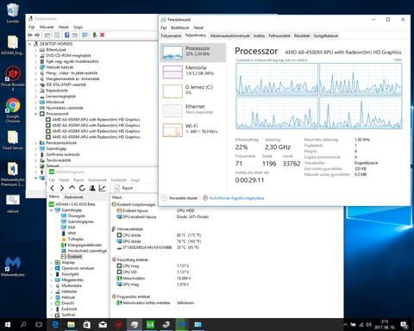Click update driver icon with green arrow
414x331 pixels.
(x=95, y=35)
